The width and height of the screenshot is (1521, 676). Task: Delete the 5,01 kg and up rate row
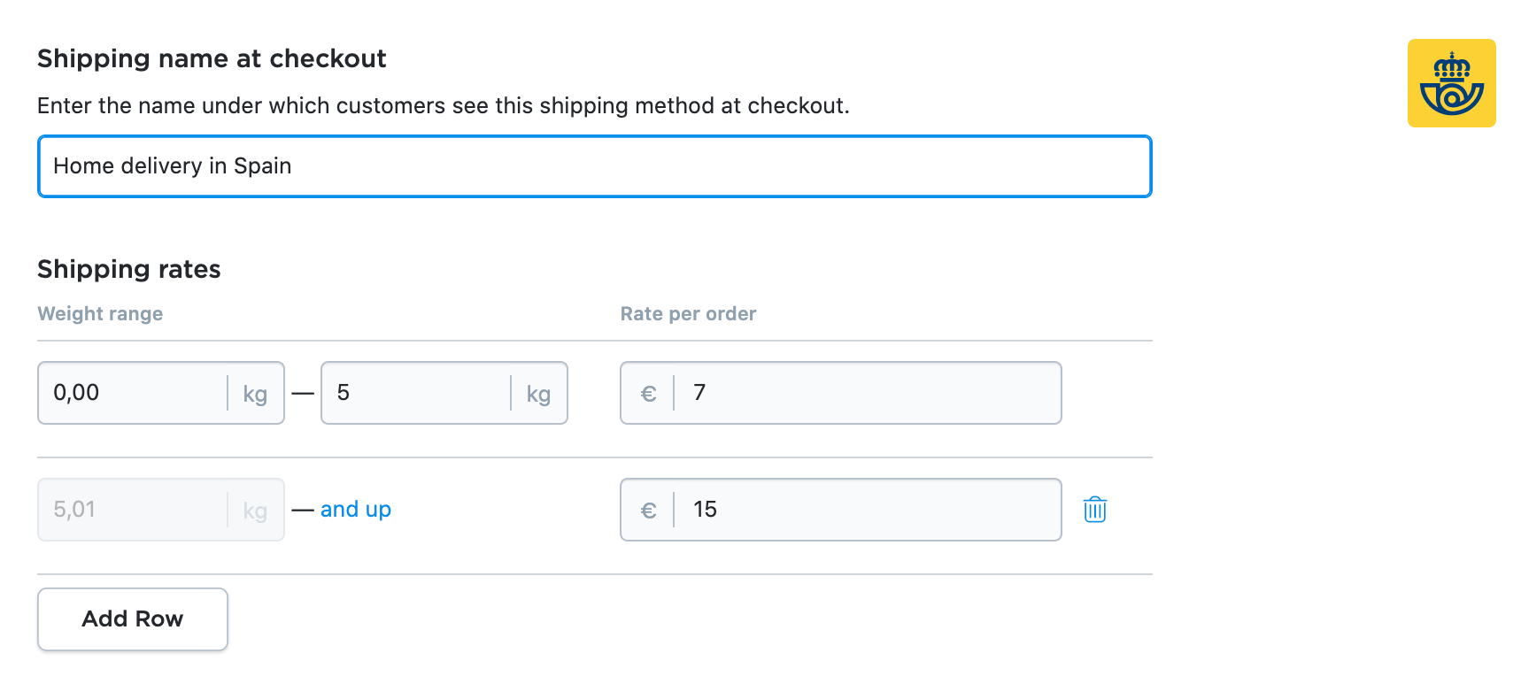(x=1095, y=510)
